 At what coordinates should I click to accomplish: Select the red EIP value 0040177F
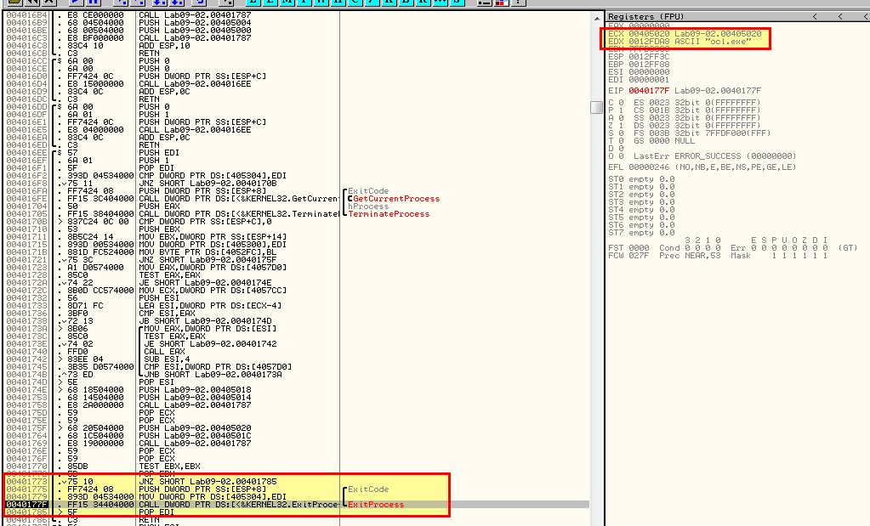649,90
